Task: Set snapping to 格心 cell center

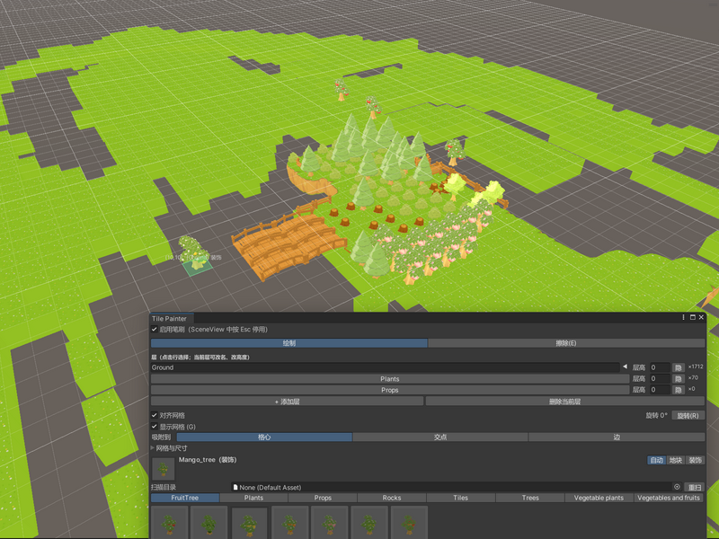Action: [x=264, y=437]
